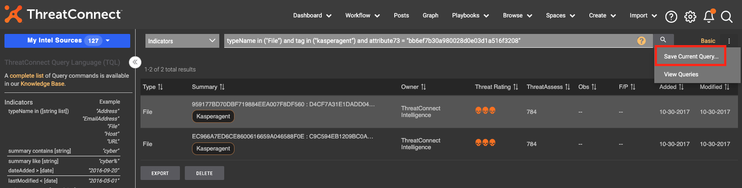
Task: Click typeName in ([string list]) example
Action: pos(38,111)
